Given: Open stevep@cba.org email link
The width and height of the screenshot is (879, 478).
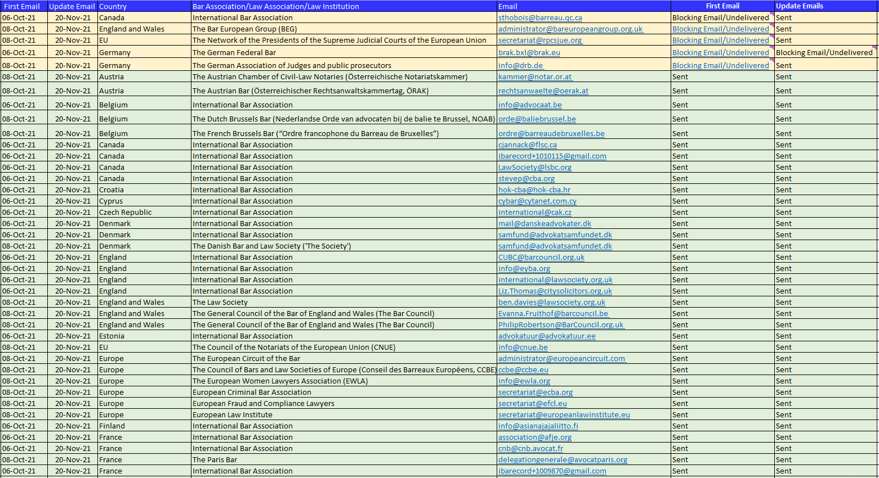Looking at the screenshot, I should (x=526, y=179).
